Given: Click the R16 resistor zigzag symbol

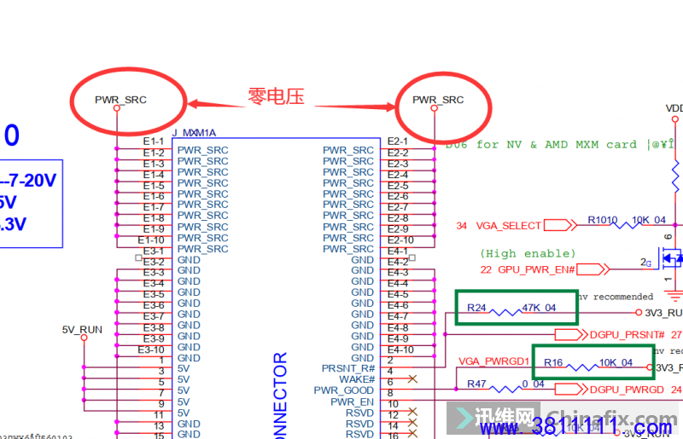Looking at the screenshot, I should 582,367.
